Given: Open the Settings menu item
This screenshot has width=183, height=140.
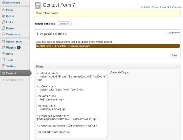Looking at the screenshot, I should (x=11, y=66).
